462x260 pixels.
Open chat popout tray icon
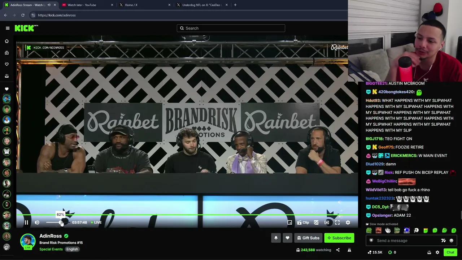(x=429, y=252)
